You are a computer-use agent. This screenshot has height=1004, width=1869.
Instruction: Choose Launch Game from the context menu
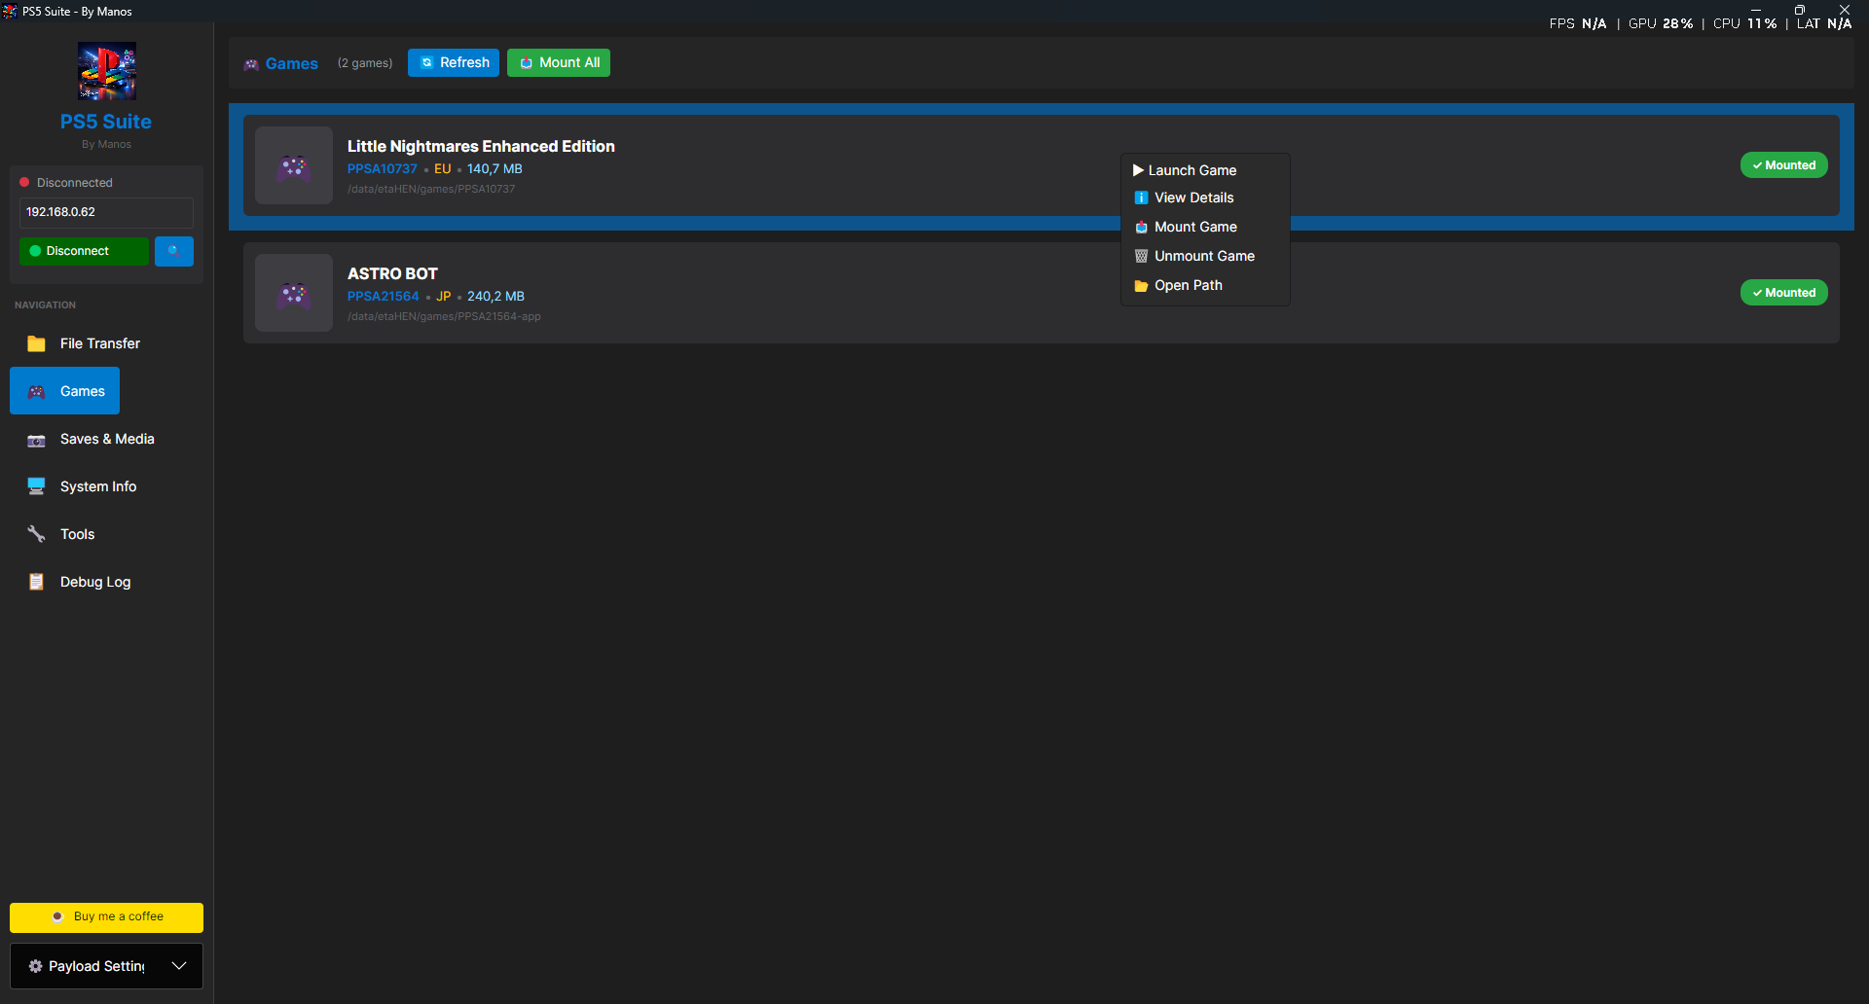(1205, 170)
